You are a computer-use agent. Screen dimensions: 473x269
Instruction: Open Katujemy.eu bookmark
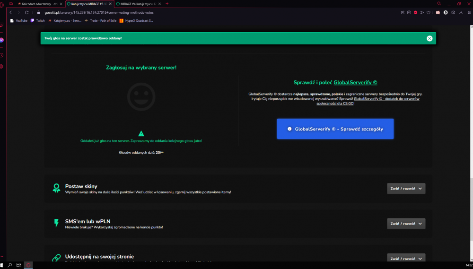click(x=65, y=20)
